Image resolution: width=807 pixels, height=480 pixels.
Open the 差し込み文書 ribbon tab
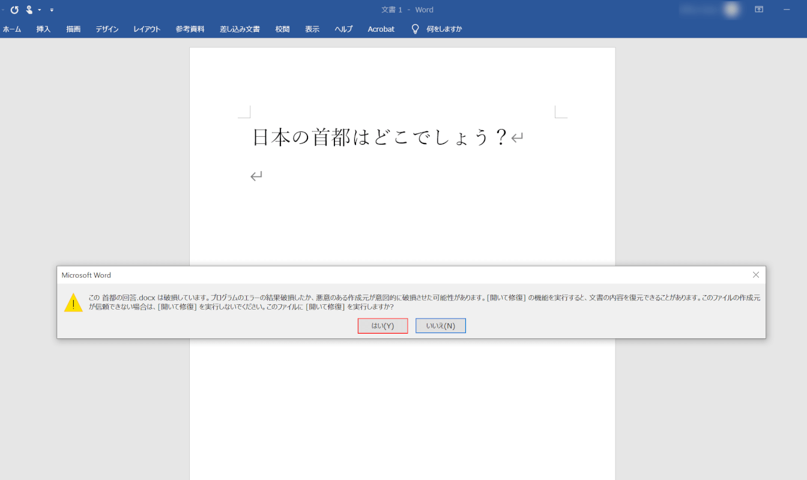click(x=240, y=29)
